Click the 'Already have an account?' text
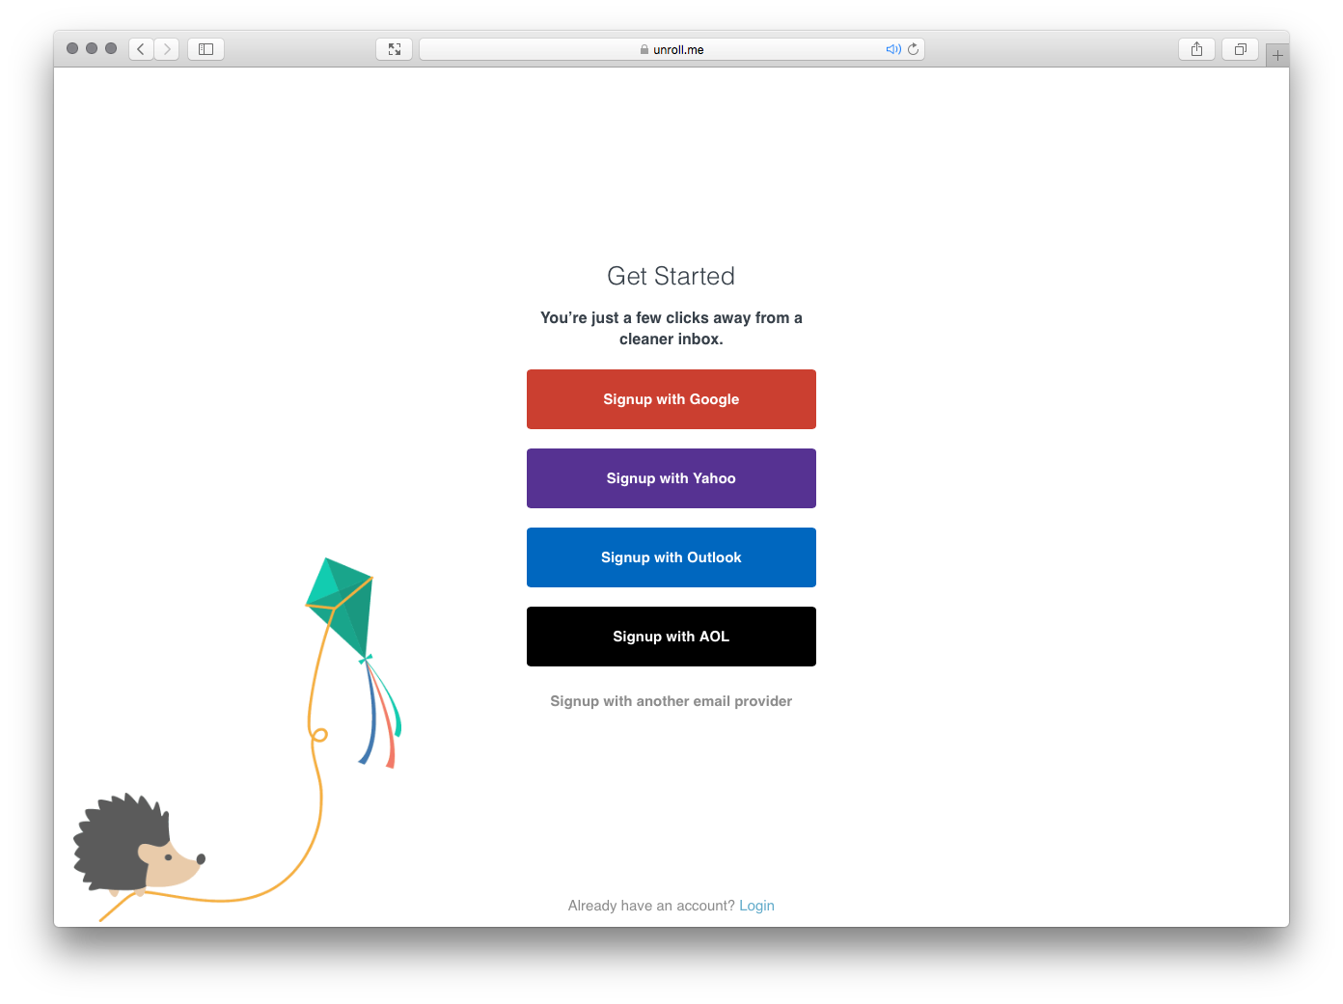The width and height of the screenshot is (1343, 1004). (651, 906)
